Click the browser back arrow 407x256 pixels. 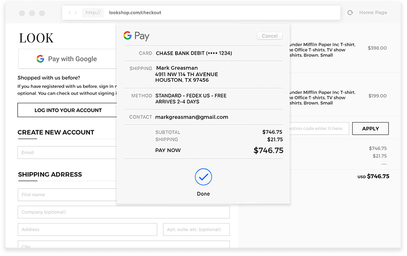[x=69, y=13]
